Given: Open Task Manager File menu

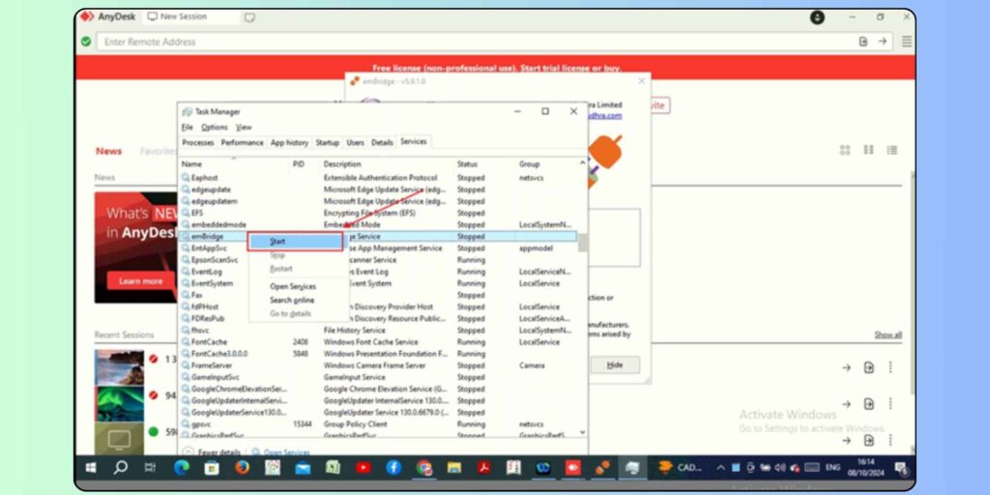Looking at the screenshot, I should coord(187,127).
